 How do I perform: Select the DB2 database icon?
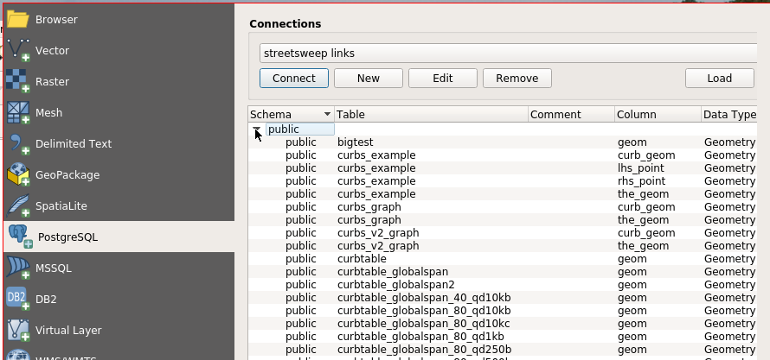coord(18,300)
